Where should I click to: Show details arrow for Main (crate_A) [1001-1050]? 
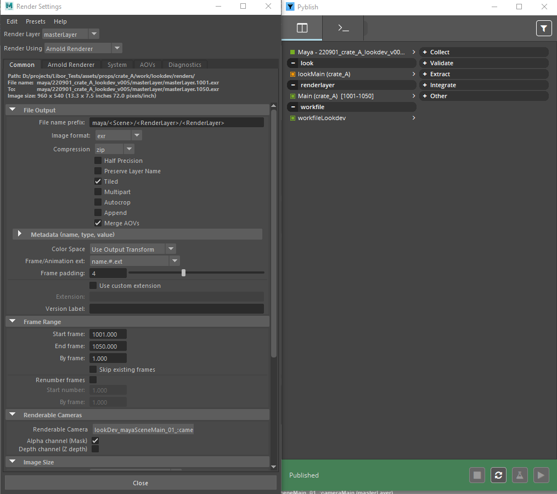click(x=414, y=96)
